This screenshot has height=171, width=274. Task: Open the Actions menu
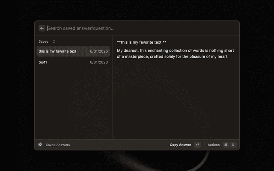214,145
